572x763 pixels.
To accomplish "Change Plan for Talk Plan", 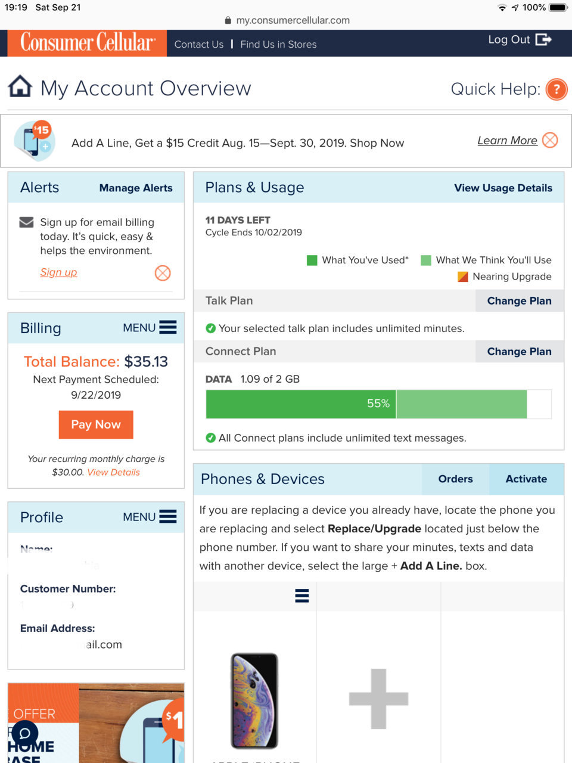I will click(x=519, y=301).
